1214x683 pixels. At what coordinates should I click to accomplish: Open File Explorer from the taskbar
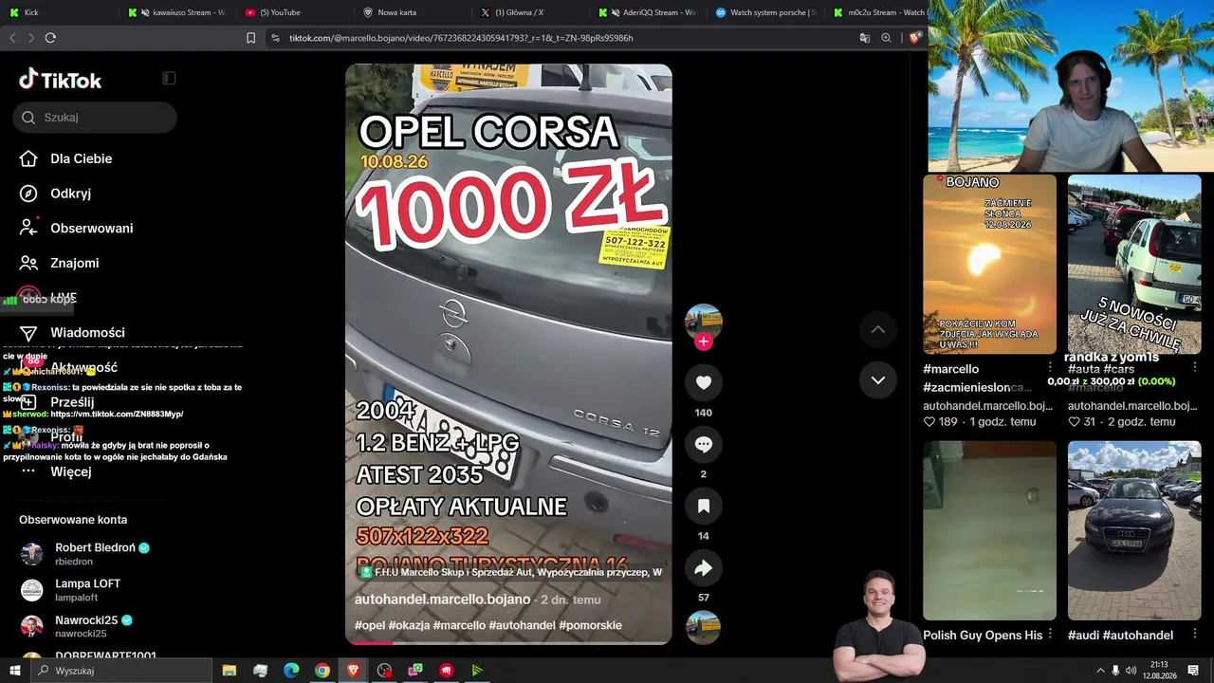pyautogui.click(x=230, y=671)
